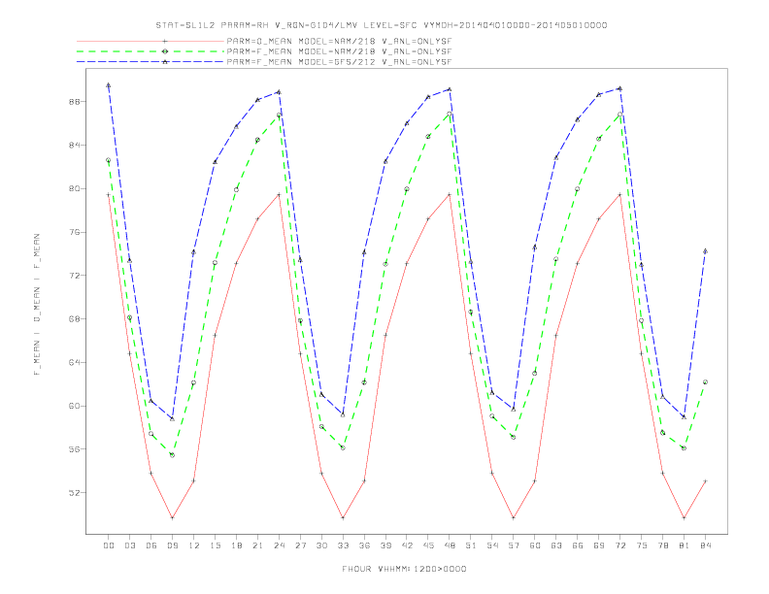
Task: Click the x-axis tick label 75
Action: coord(642,545)
